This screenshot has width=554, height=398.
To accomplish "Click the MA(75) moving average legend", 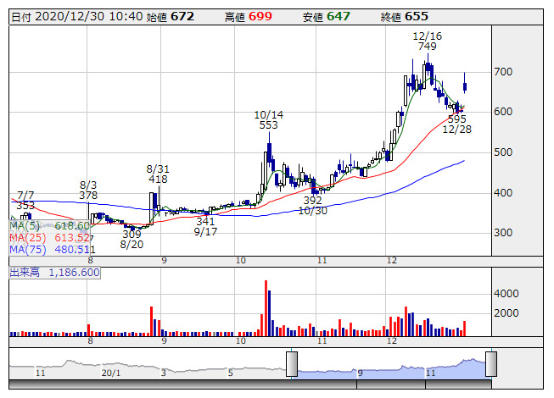I will coord(51,250).
